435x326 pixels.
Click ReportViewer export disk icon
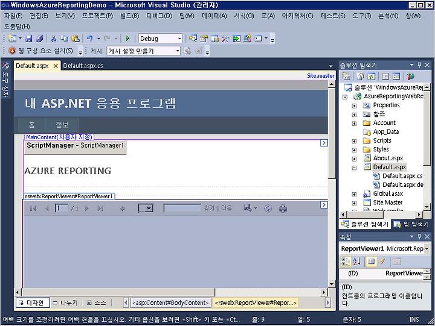click(248, 208)
